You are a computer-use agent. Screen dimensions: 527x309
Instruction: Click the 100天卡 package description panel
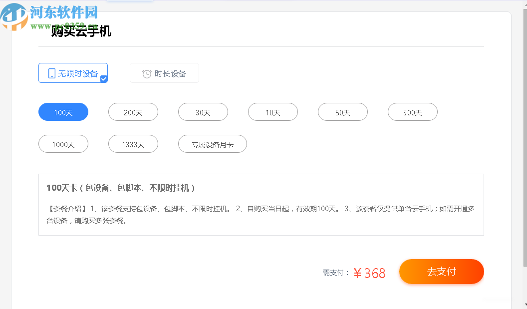[x=261, y=204]
